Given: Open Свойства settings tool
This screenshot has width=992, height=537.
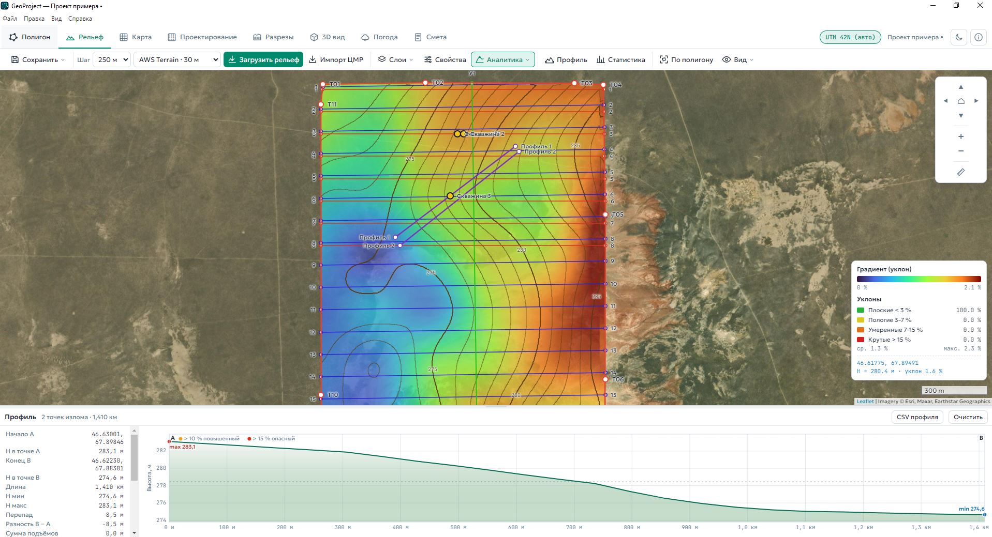Looking at the screenshot, I should tap(445, 60).
